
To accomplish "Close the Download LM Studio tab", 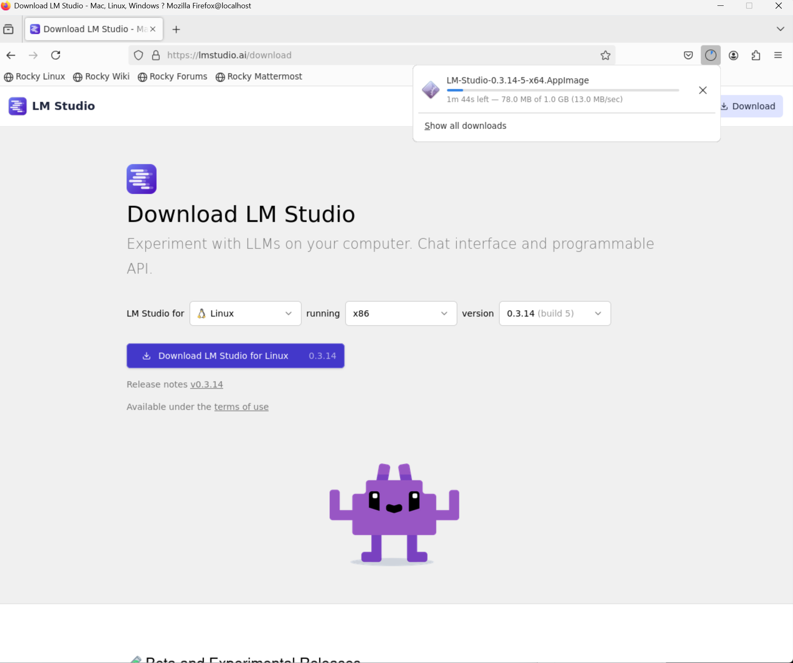I will pyautogui.click(x=153, y=29).
